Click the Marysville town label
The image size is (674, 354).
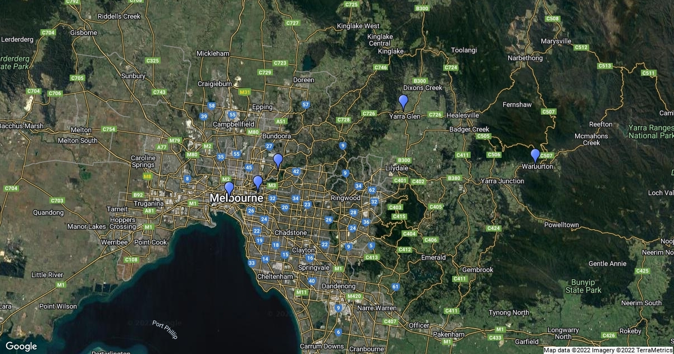555,41
